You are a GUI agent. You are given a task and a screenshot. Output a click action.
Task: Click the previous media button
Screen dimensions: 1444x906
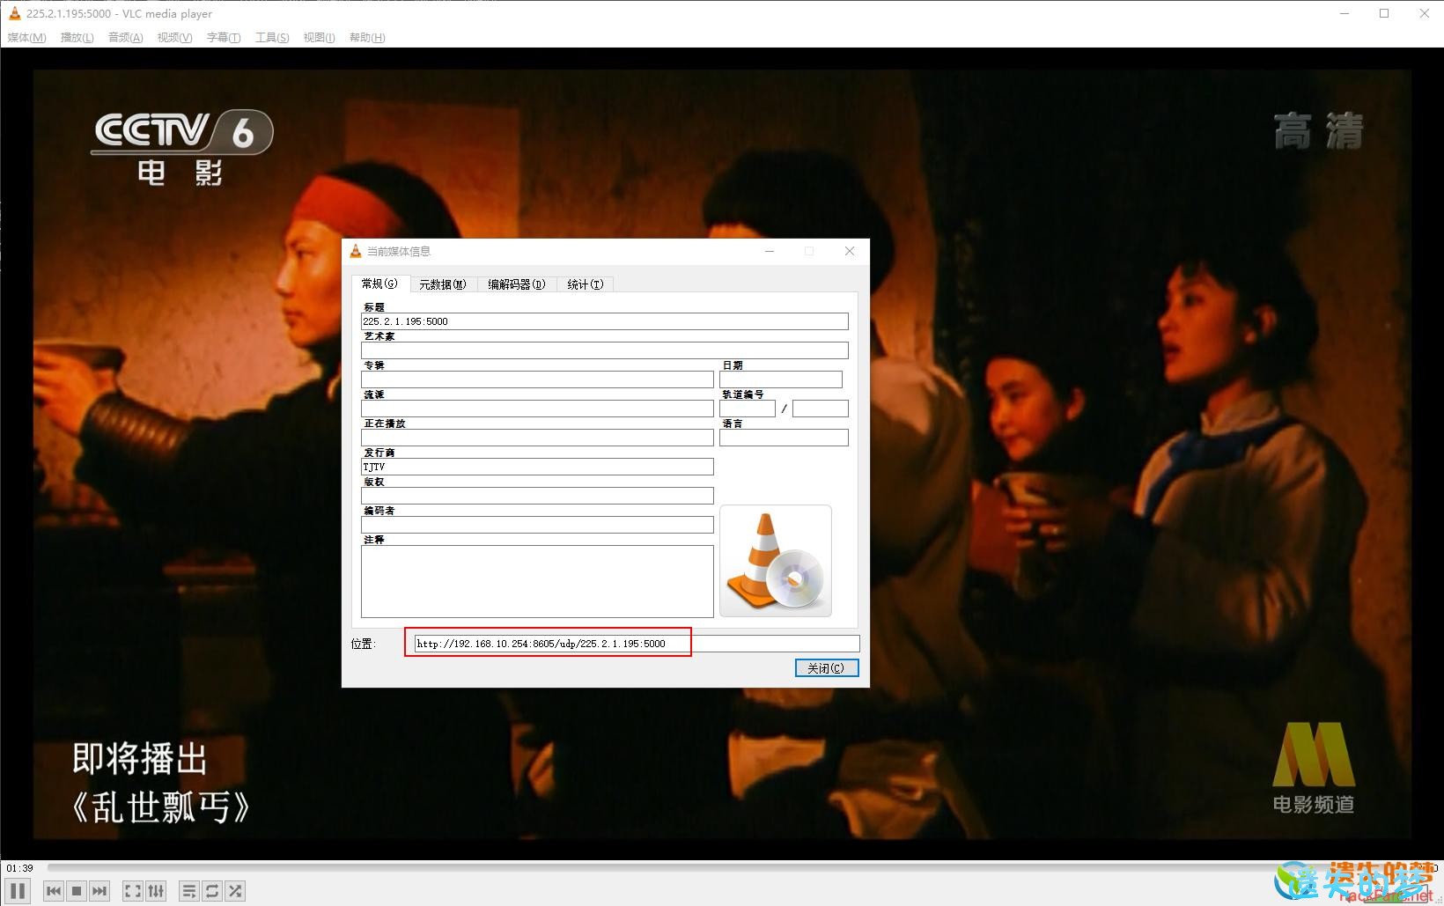(54, 891)
